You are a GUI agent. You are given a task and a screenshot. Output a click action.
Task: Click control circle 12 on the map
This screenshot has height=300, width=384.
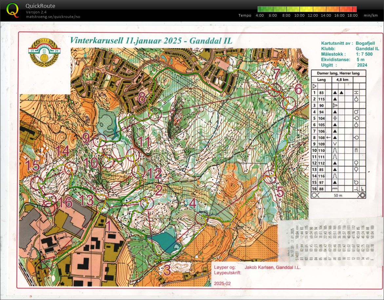coord(139,170)
